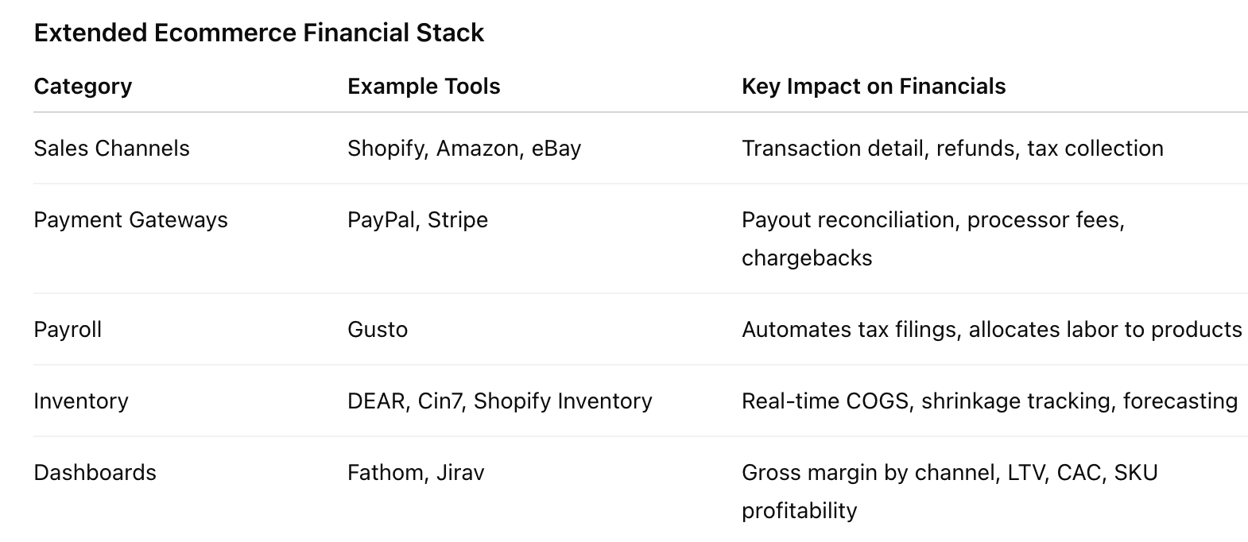Click the PayPal, Stripe cell
Viewport: 1248px width, 542px height.
[x=417, y=220]
